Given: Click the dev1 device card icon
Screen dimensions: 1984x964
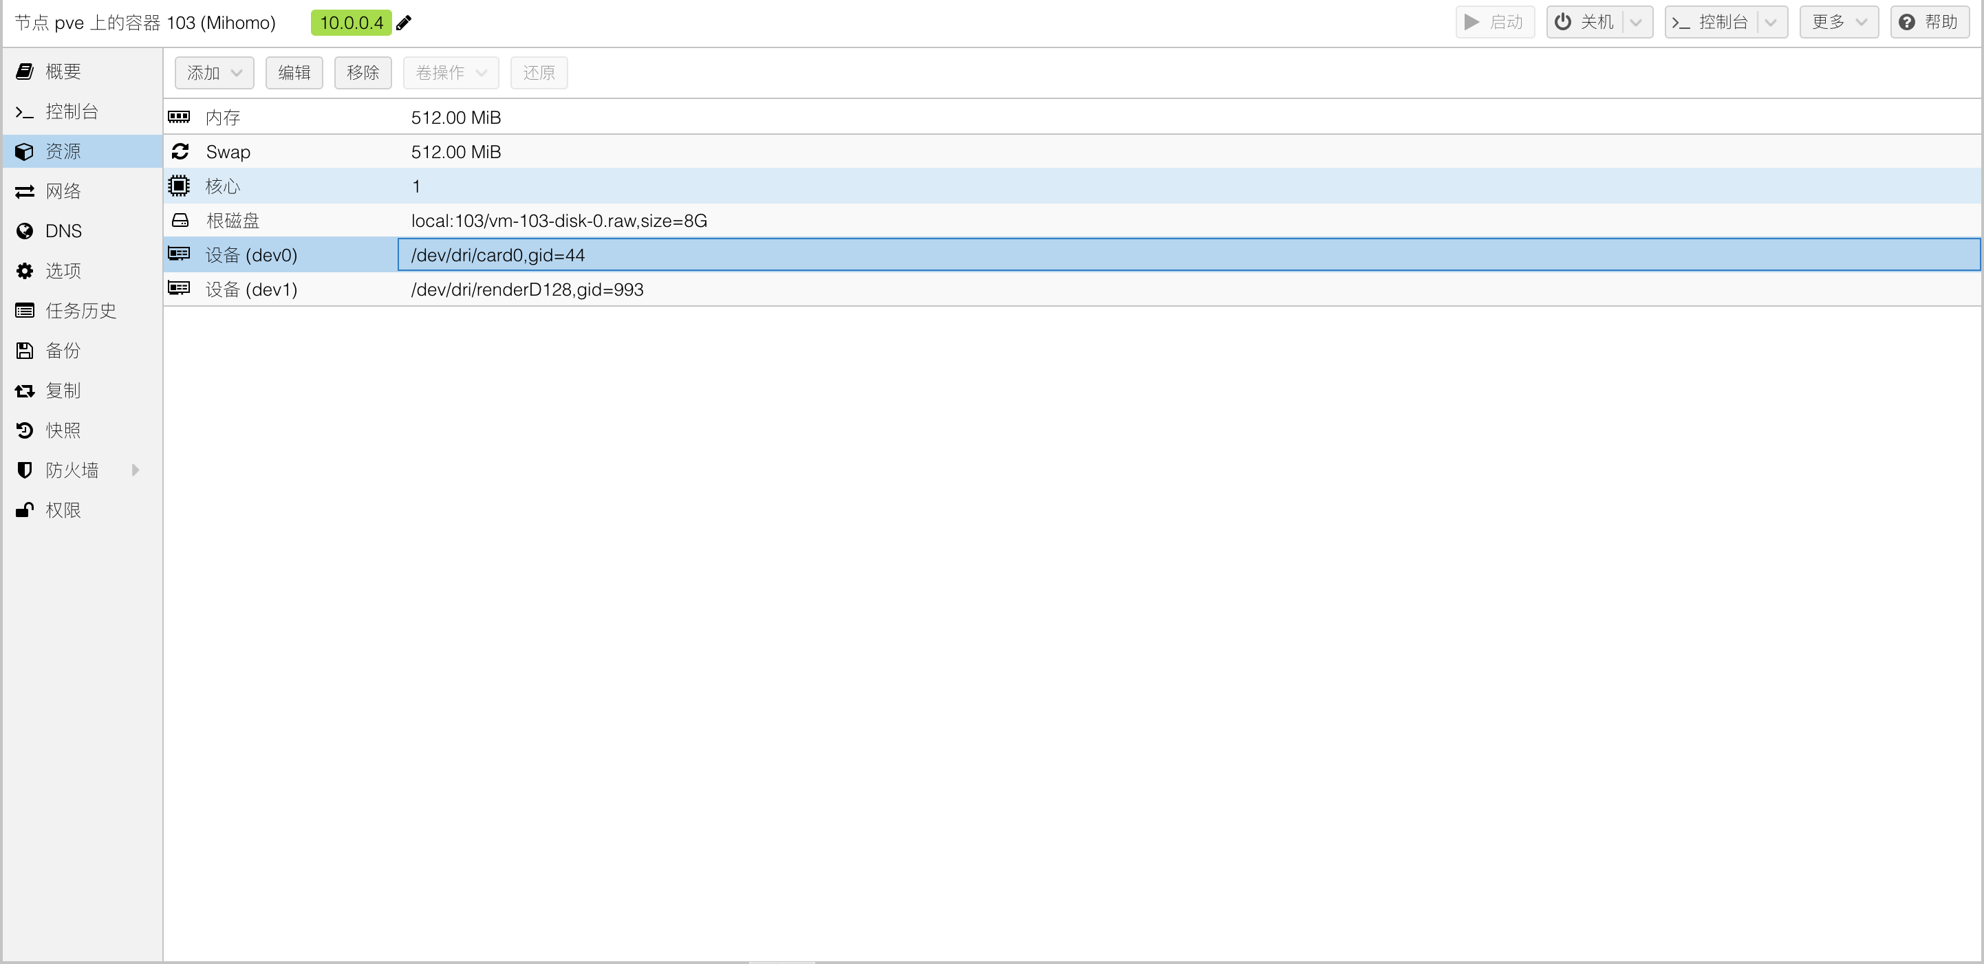Looking at the screenshot, I should tap(179, 289).
